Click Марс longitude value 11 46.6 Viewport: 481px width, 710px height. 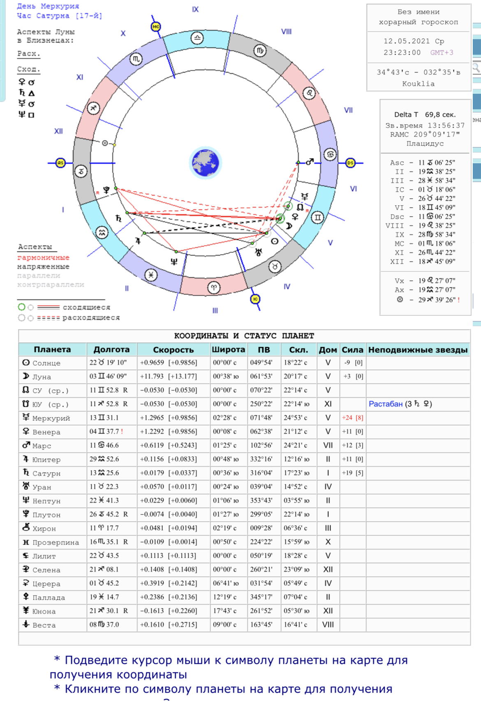[104, 445]
